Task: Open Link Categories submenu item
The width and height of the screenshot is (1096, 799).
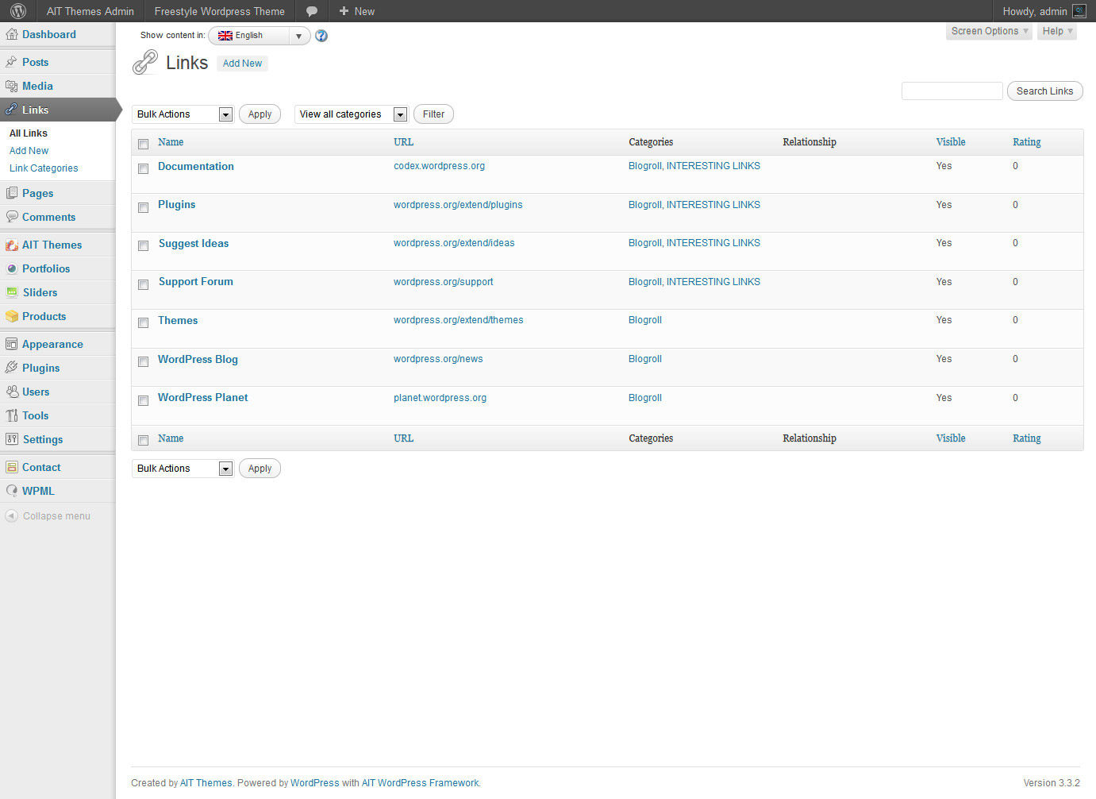Action: 44,168
